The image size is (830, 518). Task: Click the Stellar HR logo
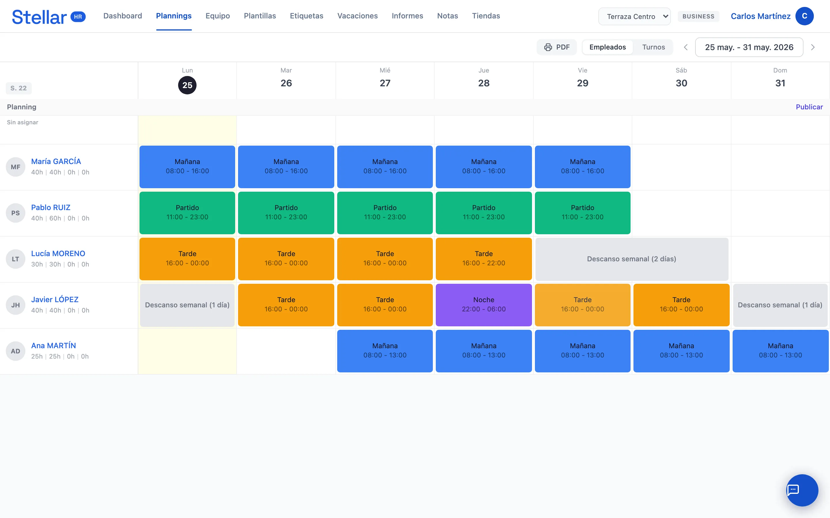[x=49, y=16]
